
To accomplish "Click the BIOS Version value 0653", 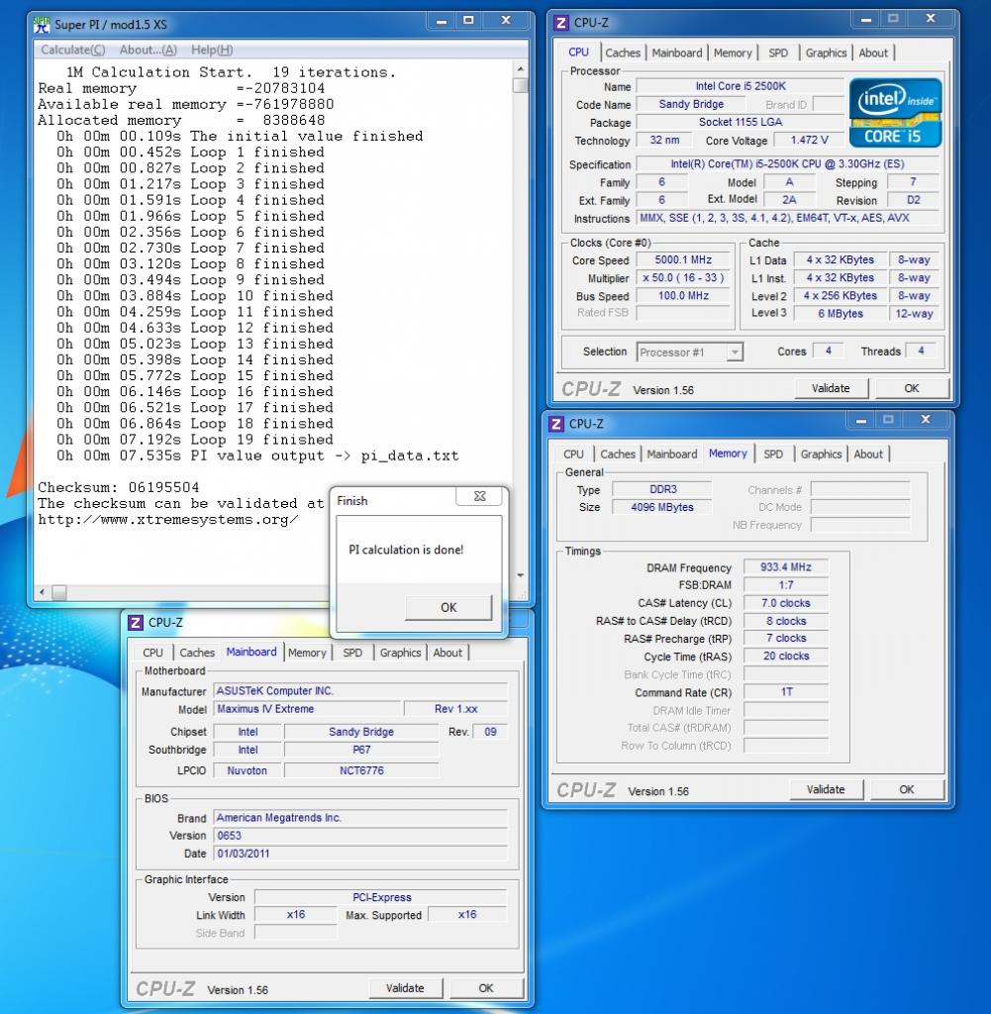I will click(x=360, y=836).
